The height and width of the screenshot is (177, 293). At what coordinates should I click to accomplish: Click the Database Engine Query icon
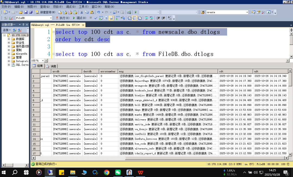60,12
